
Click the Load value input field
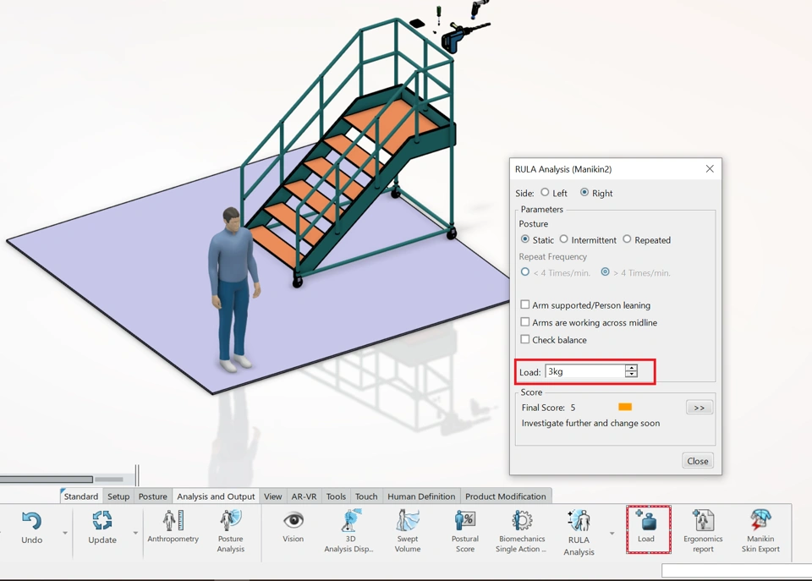(584, 371)
